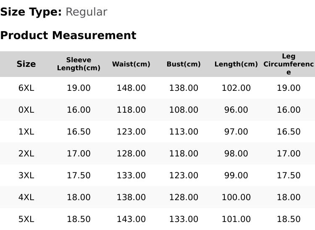Image resolution: width=315 pixels, height=230 pixels.
Task: Click the Length(cm) column header
Action: click(236, 64)
